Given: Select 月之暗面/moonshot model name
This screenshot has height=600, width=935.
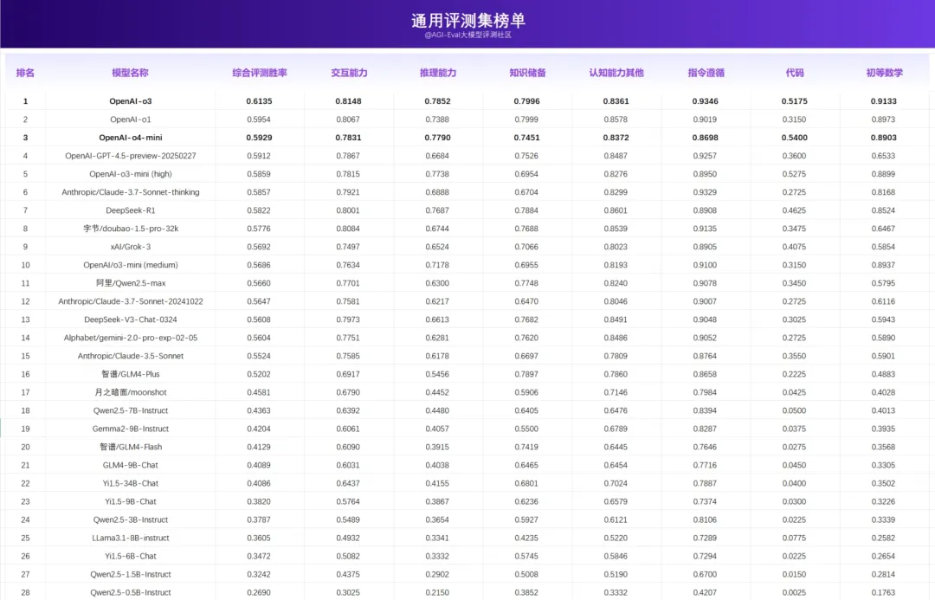Looking at the screenshot, I should pos(131,392).
